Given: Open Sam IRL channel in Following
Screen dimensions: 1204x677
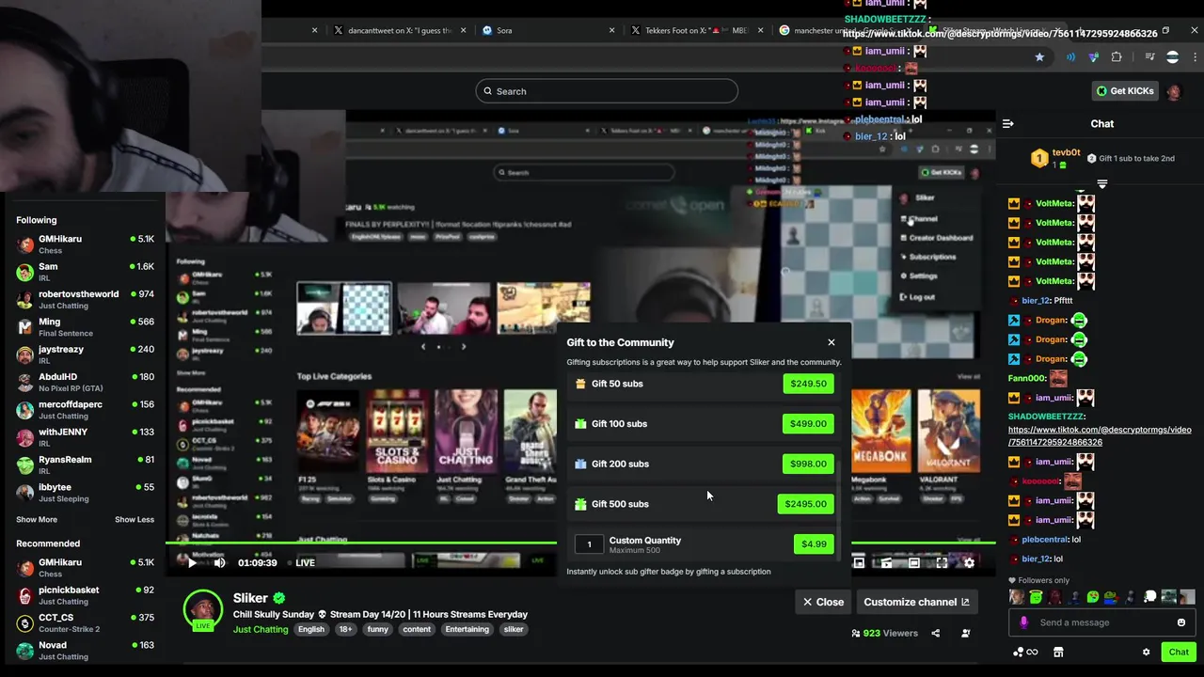Looking at the screenshot, I should coord(85,272).
